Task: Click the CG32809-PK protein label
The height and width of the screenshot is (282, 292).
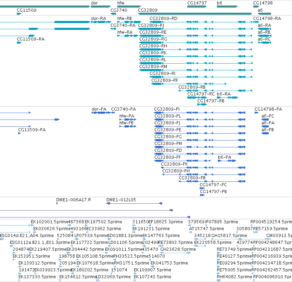Action: (x=175, y=164)
